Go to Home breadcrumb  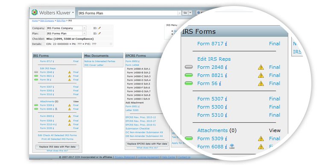point(35,21)
